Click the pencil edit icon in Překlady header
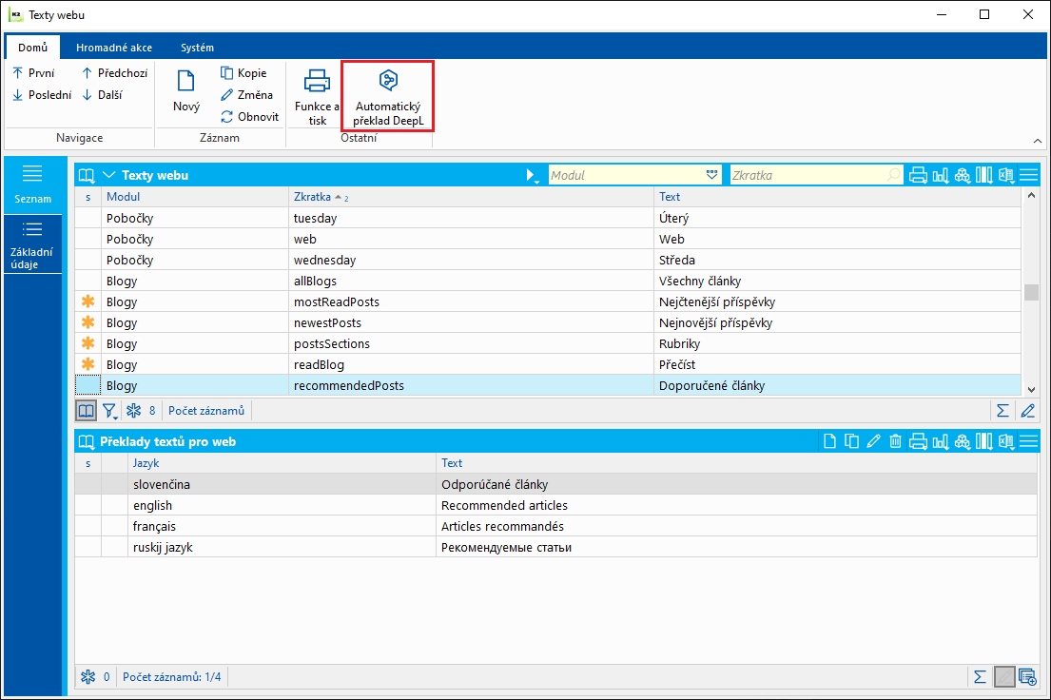The height and width of the screenshot is (700, 1051). point(874,440)
